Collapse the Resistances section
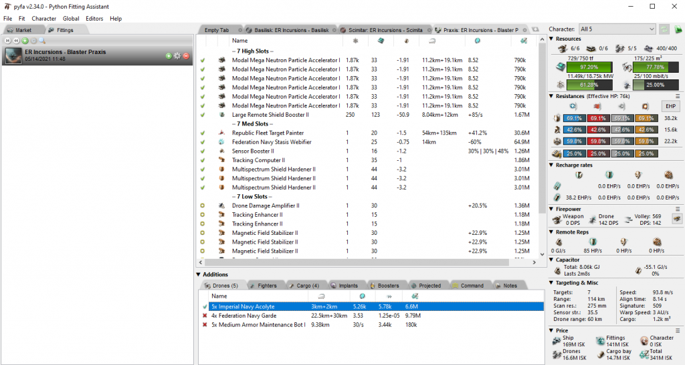 tap(551, 96)
